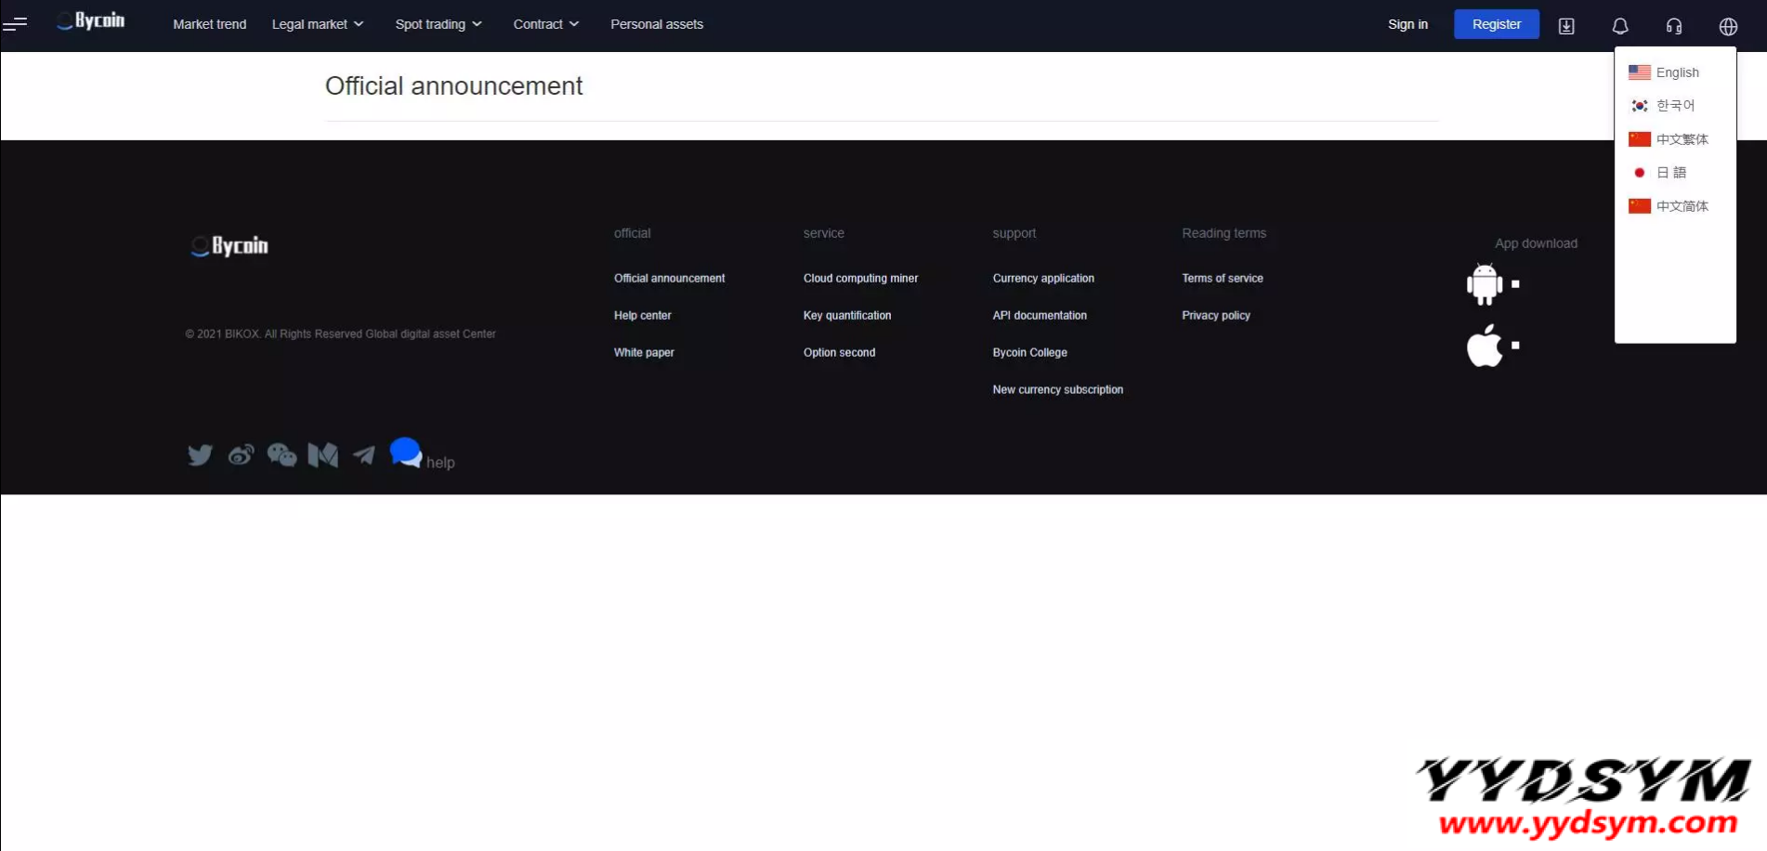Open the Weibo social icon
Image resolution: width=1767 pixels, height=851 pixels.
241,454
